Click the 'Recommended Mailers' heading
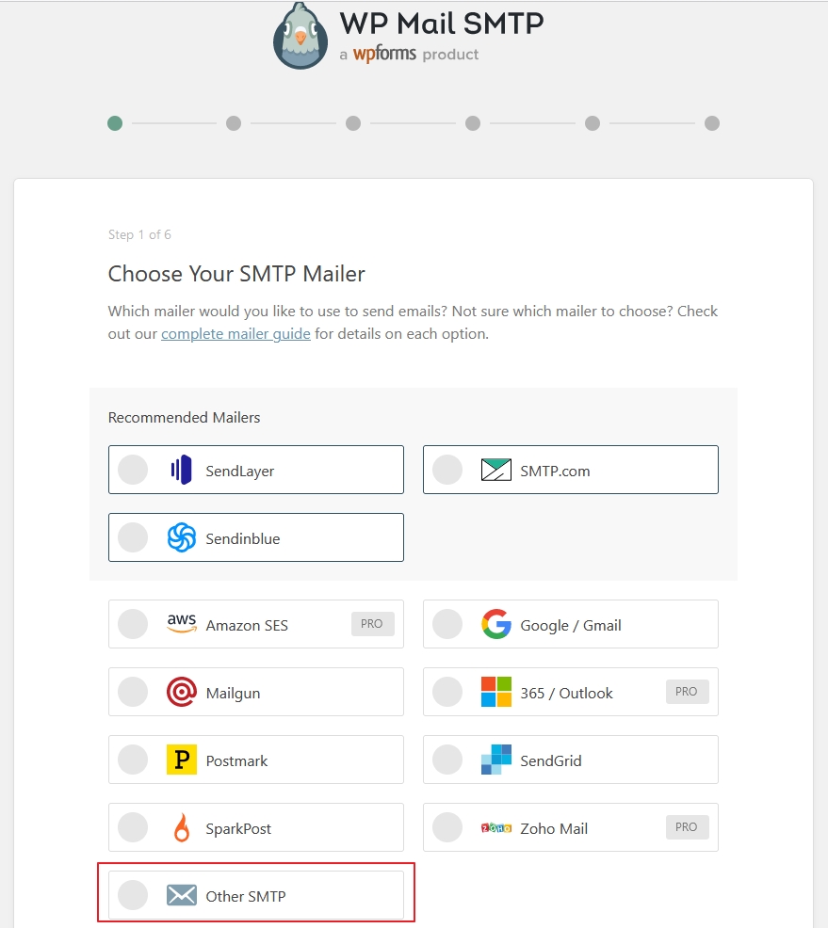This screenshot has height=928, width=828. point(185,417)
